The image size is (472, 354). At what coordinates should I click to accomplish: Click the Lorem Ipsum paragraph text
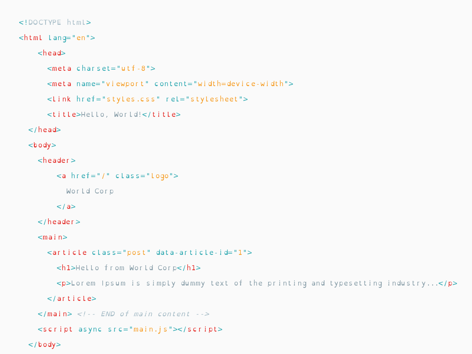[x=255, y=283]
